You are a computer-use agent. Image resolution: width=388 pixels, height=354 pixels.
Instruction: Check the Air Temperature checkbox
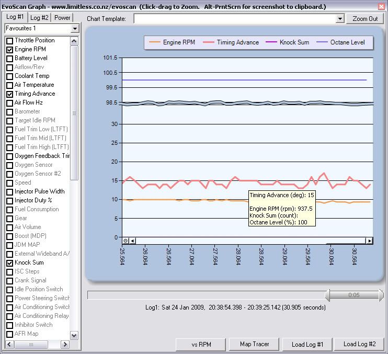[x=9, y=85]
